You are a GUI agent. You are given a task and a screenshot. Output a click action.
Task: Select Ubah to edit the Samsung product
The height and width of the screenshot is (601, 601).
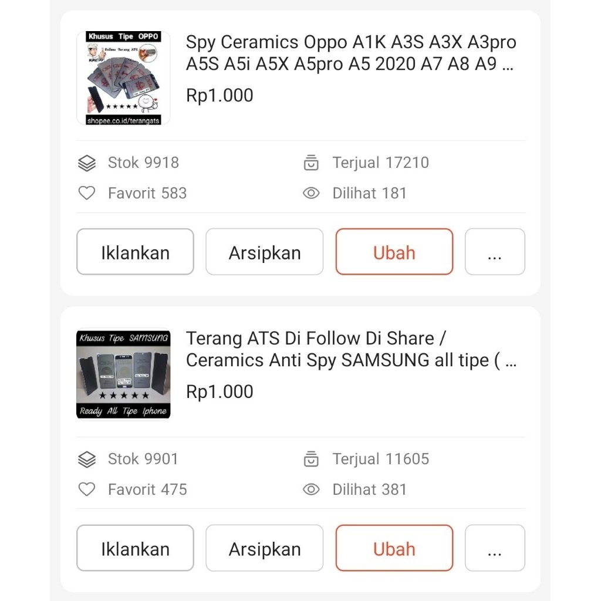pos(394,548)
